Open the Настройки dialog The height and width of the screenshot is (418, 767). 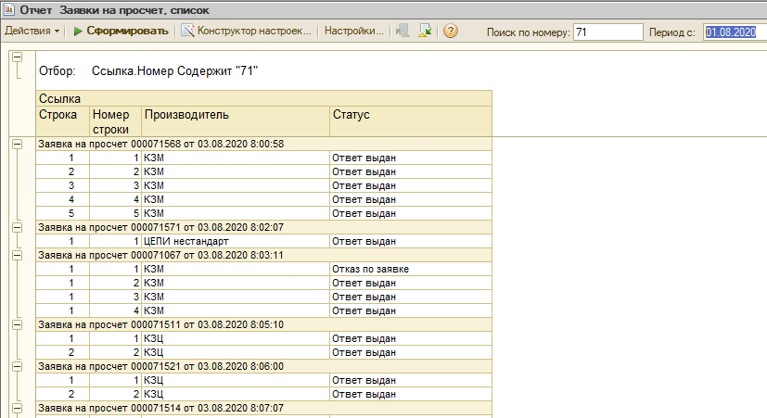[354, 31]
